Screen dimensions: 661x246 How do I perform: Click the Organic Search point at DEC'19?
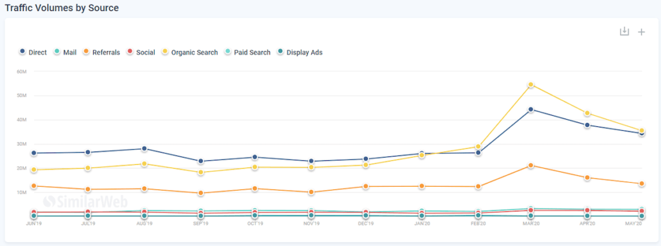coord(365,165)
